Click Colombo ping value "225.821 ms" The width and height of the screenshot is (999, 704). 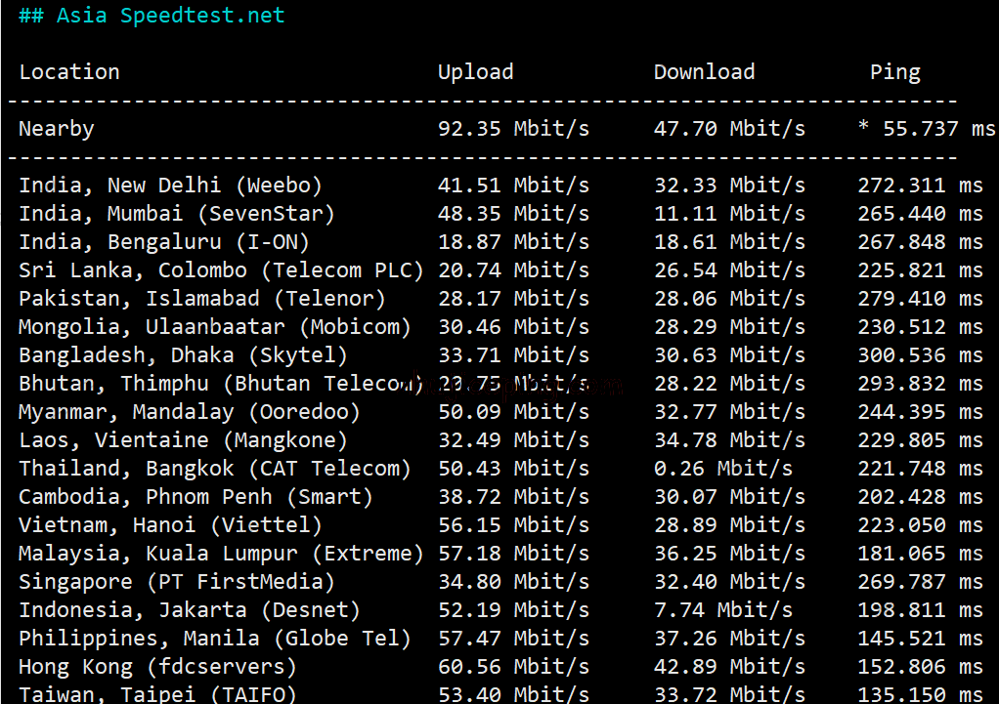pos(920,270)
